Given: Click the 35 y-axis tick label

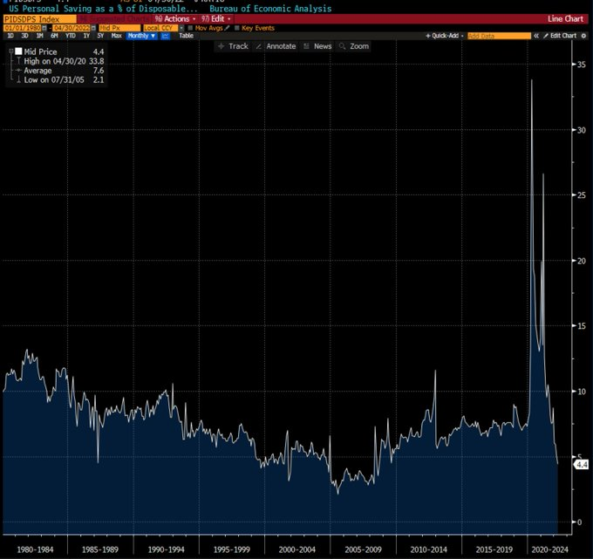Looking at the screenshot, I should 582,65.
